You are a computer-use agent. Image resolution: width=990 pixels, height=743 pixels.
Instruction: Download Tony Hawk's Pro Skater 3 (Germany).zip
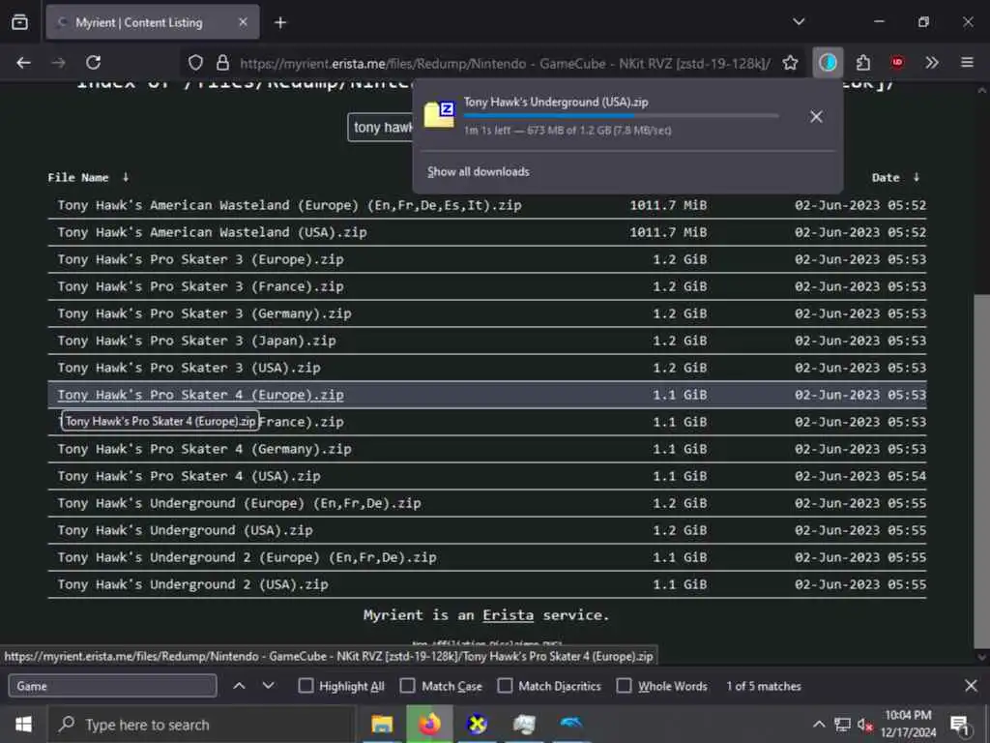coord(204,314)
